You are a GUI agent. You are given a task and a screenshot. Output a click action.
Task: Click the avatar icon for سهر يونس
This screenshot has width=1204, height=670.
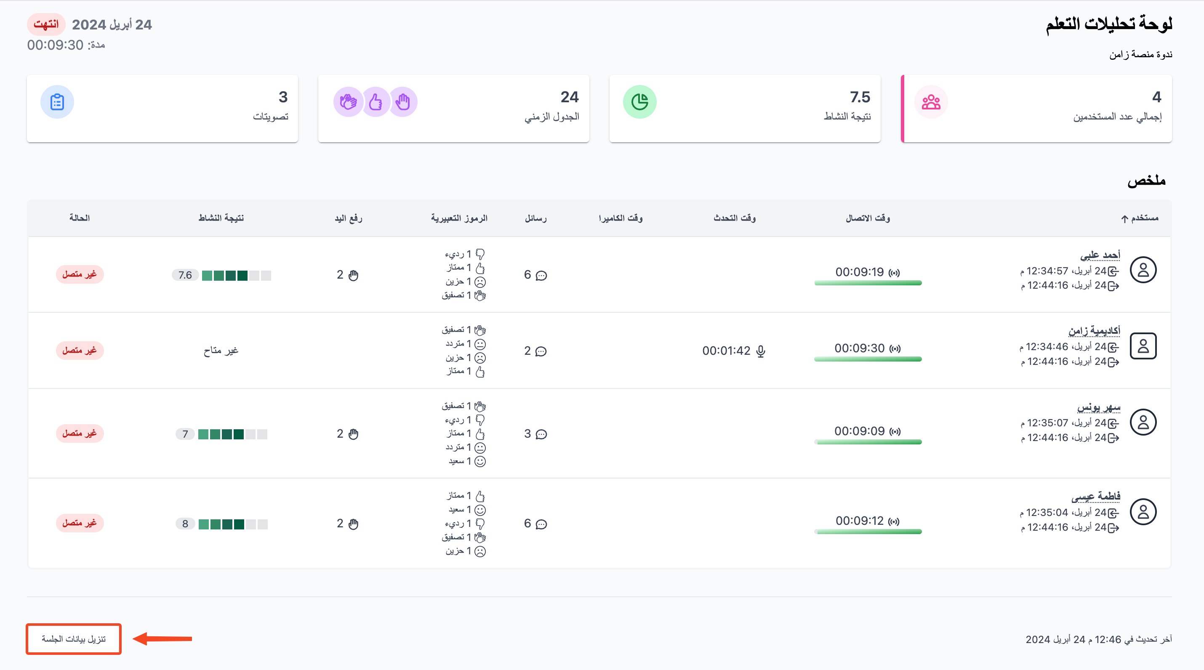pos(1143,423)
